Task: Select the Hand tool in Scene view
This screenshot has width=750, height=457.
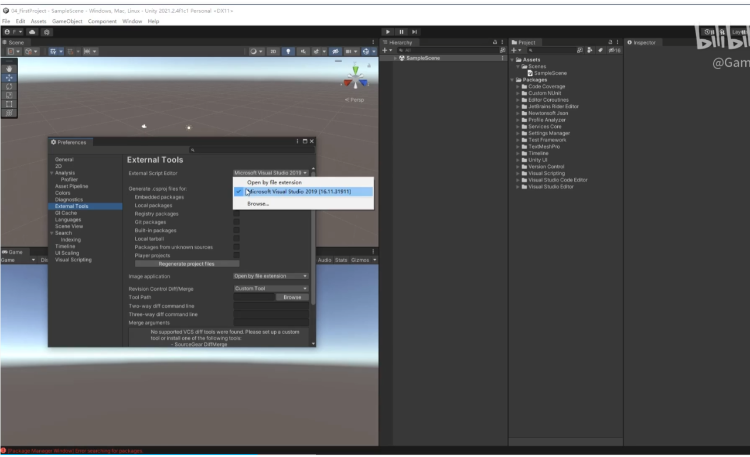Action: (x=9, y=68)
